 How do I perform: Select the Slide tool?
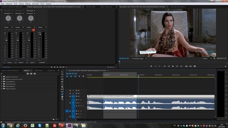point(62,92)
